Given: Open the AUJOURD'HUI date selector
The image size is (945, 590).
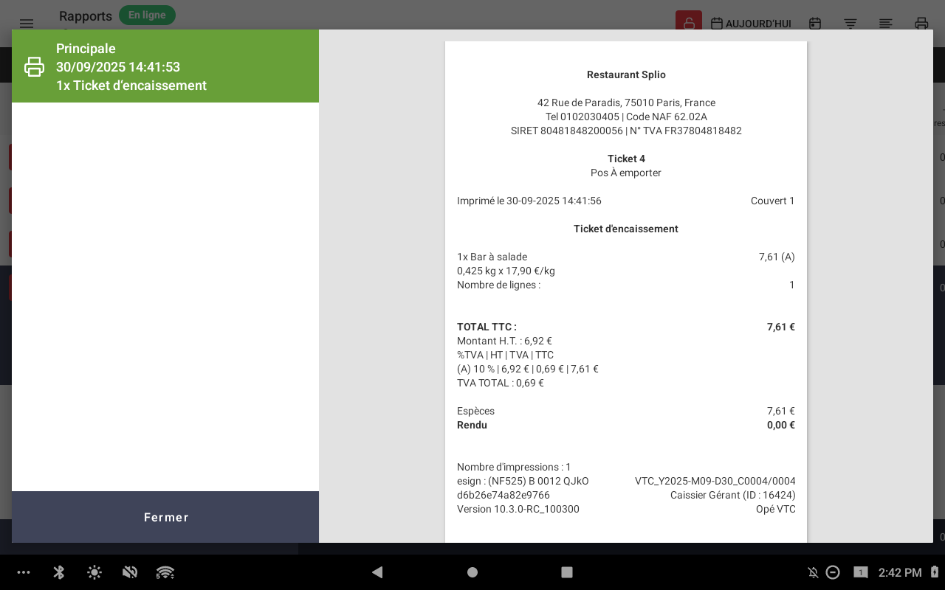Looking at the screenshot, I should [751, 24].
